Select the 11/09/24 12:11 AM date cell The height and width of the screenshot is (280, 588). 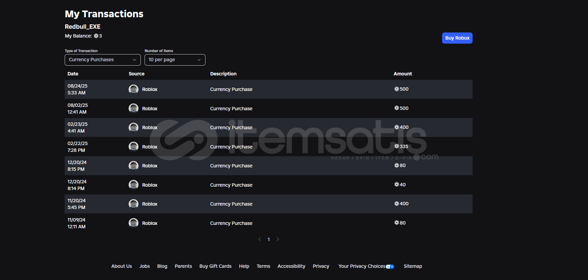[x=77, y=223]
